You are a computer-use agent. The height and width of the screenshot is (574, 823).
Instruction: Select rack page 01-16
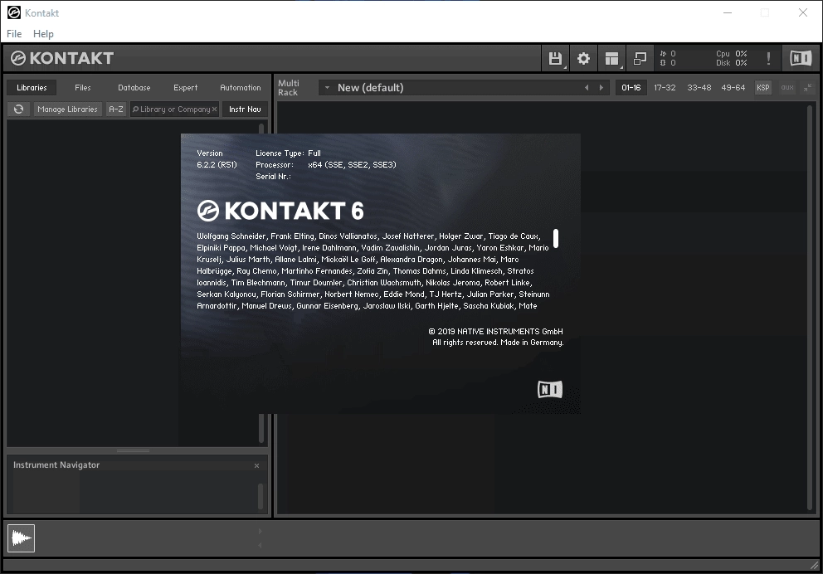click(x=631, y=88)
